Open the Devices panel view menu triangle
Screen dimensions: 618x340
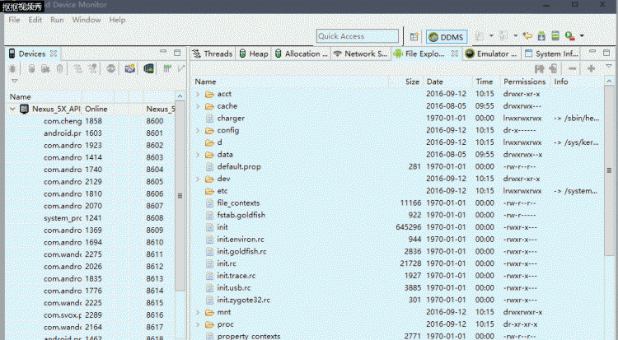click(x=15, y=81)
